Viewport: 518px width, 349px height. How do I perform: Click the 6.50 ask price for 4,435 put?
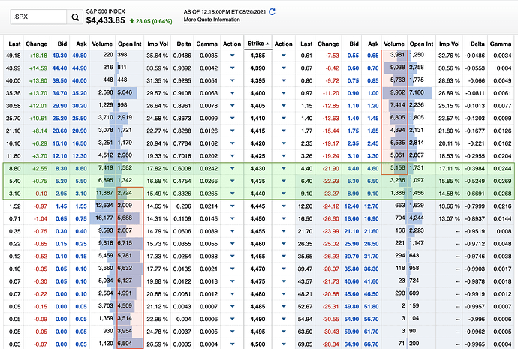tap(373, 181)
